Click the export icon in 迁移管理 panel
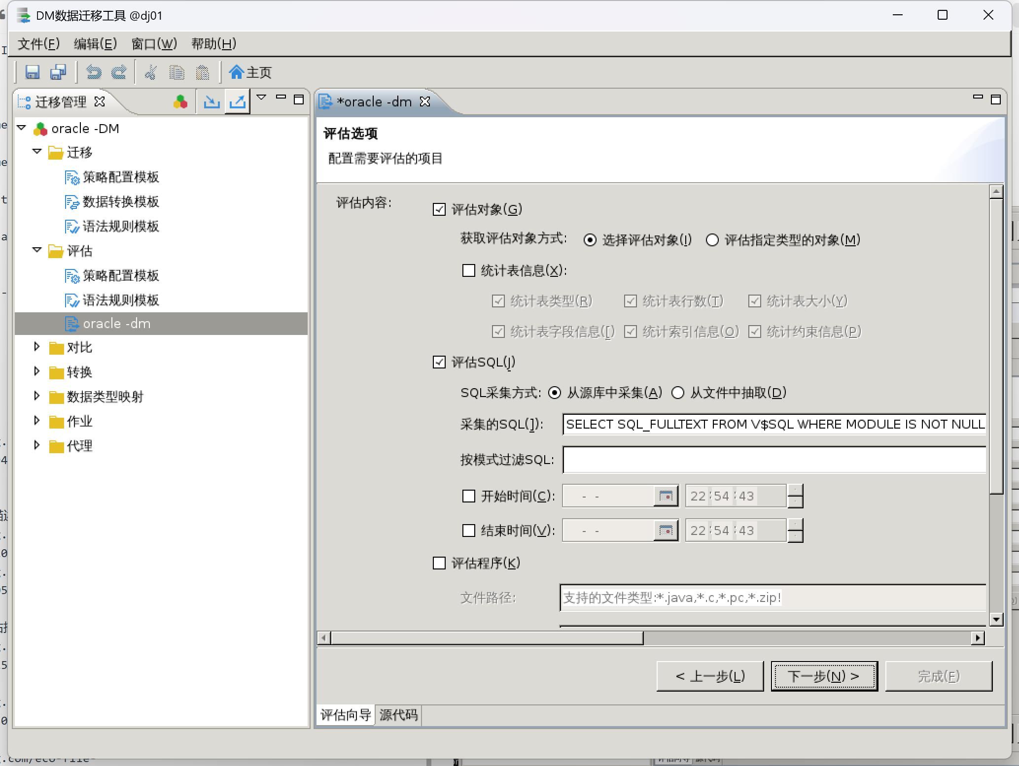Image resolution: width=1019 pixels, height=766 pixels. [x=238, y=101]
